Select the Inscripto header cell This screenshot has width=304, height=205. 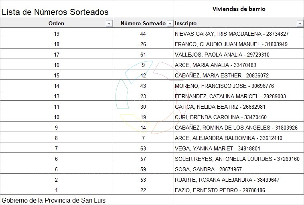pyautogui.click(x=235, y=24)
